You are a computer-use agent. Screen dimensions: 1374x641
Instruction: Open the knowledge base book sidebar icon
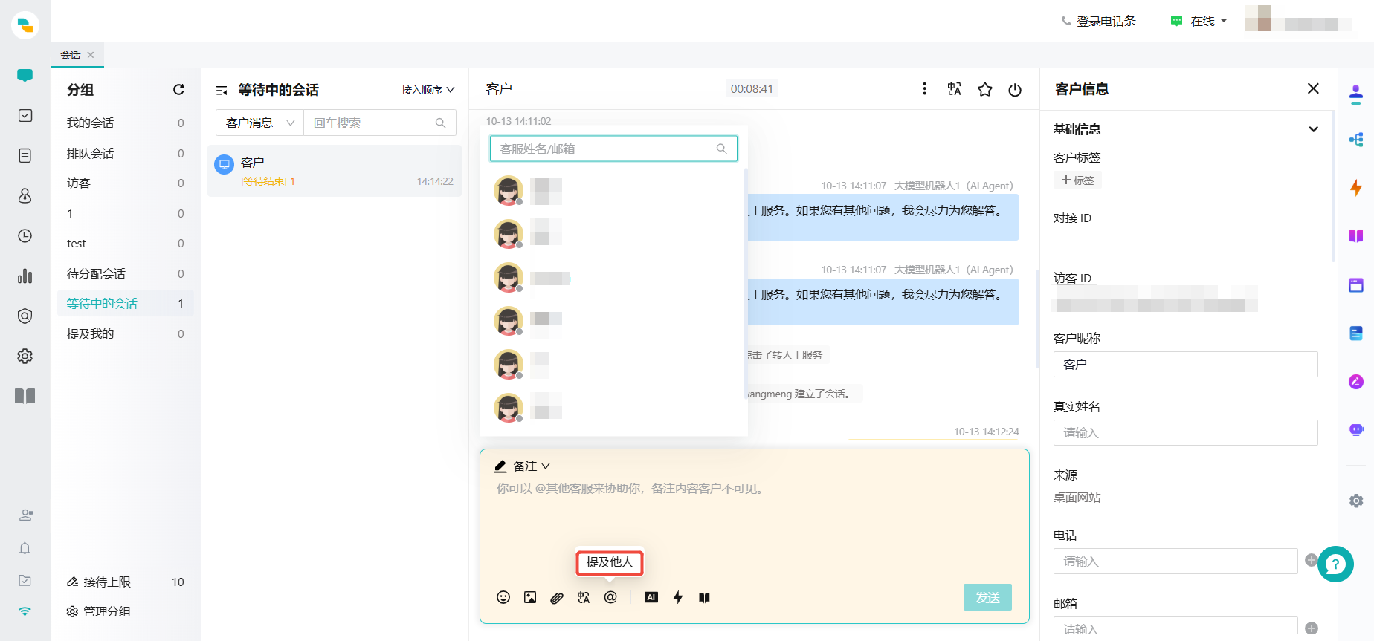[x=25, y=396]
